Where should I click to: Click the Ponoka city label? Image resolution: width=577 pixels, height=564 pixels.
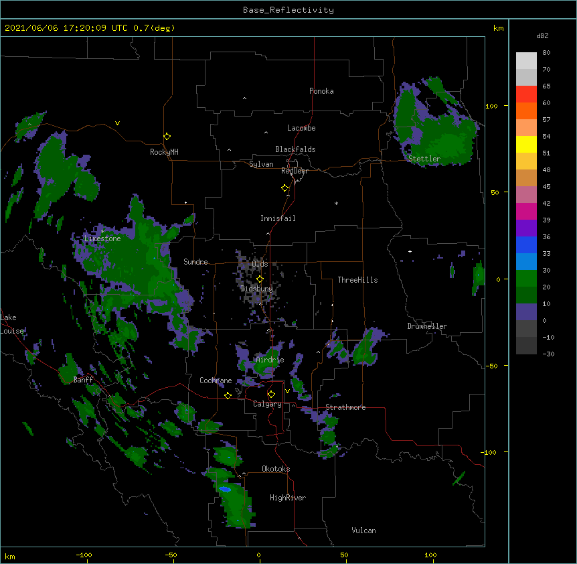click(x=321, y=91)
